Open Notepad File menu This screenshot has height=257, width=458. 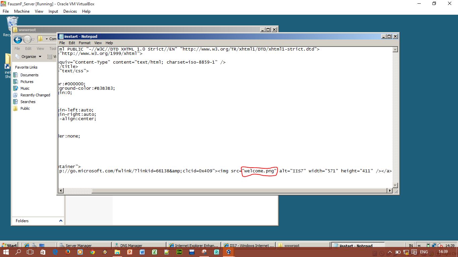(62, 43)
